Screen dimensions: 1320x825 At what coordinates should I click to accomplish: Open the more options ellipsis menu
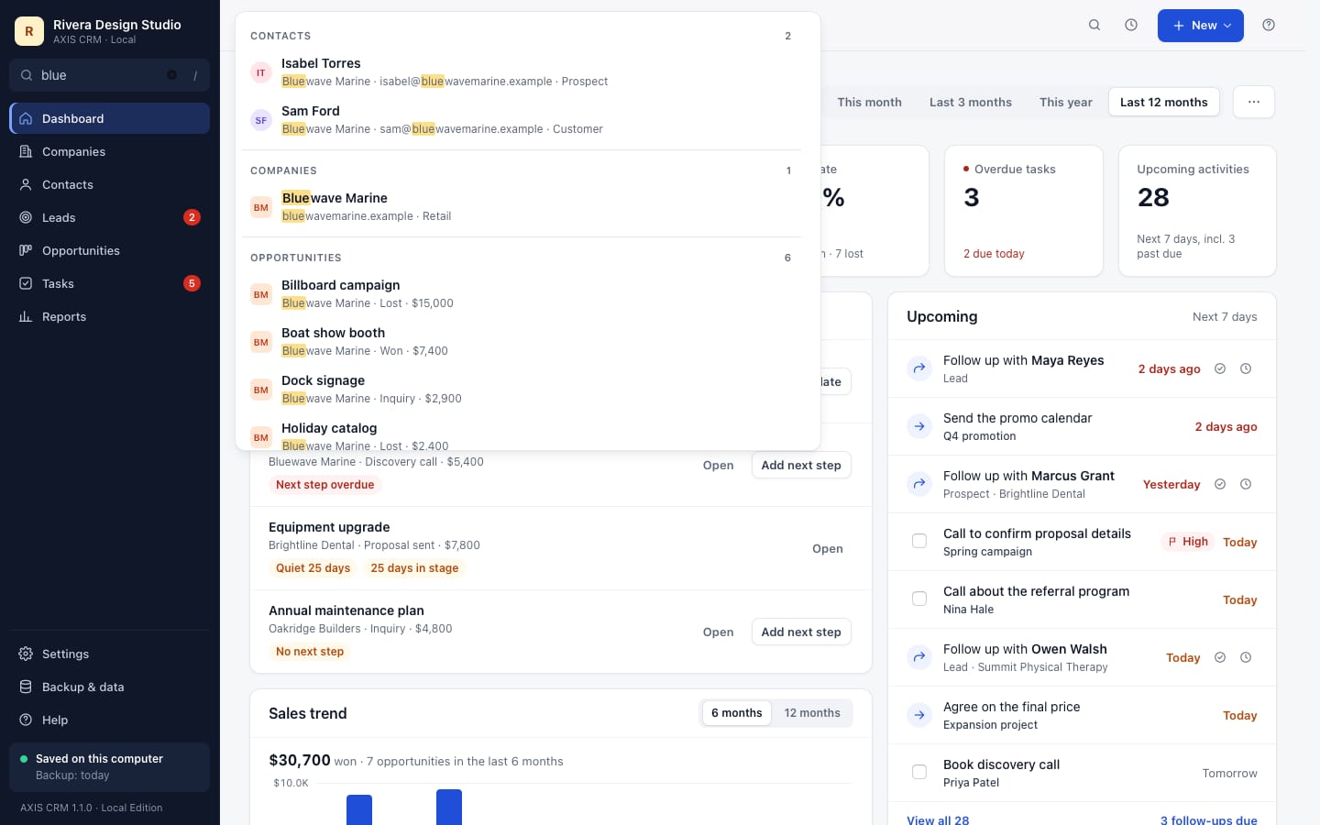click(x=1254, y=102)
